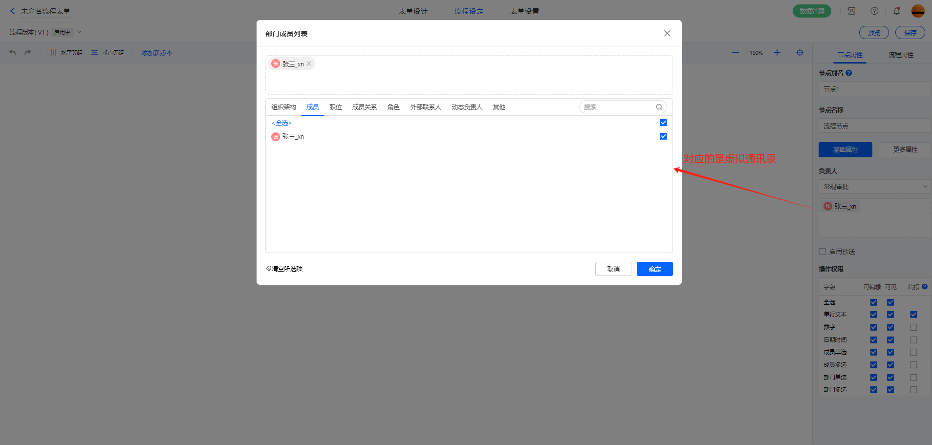Click the 取消 cancel button

pos(613,269)
